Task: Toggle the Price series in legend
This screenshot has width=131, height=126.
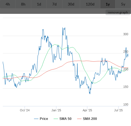Action: pos(41,119)
